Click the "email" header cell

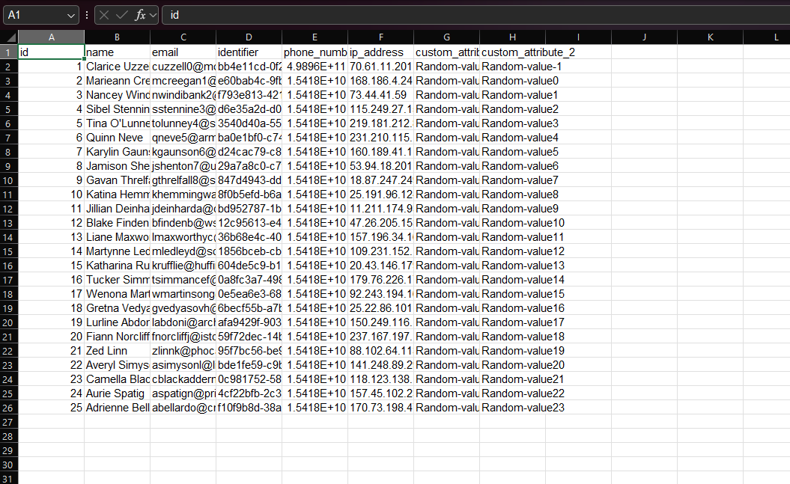[183, 52]
